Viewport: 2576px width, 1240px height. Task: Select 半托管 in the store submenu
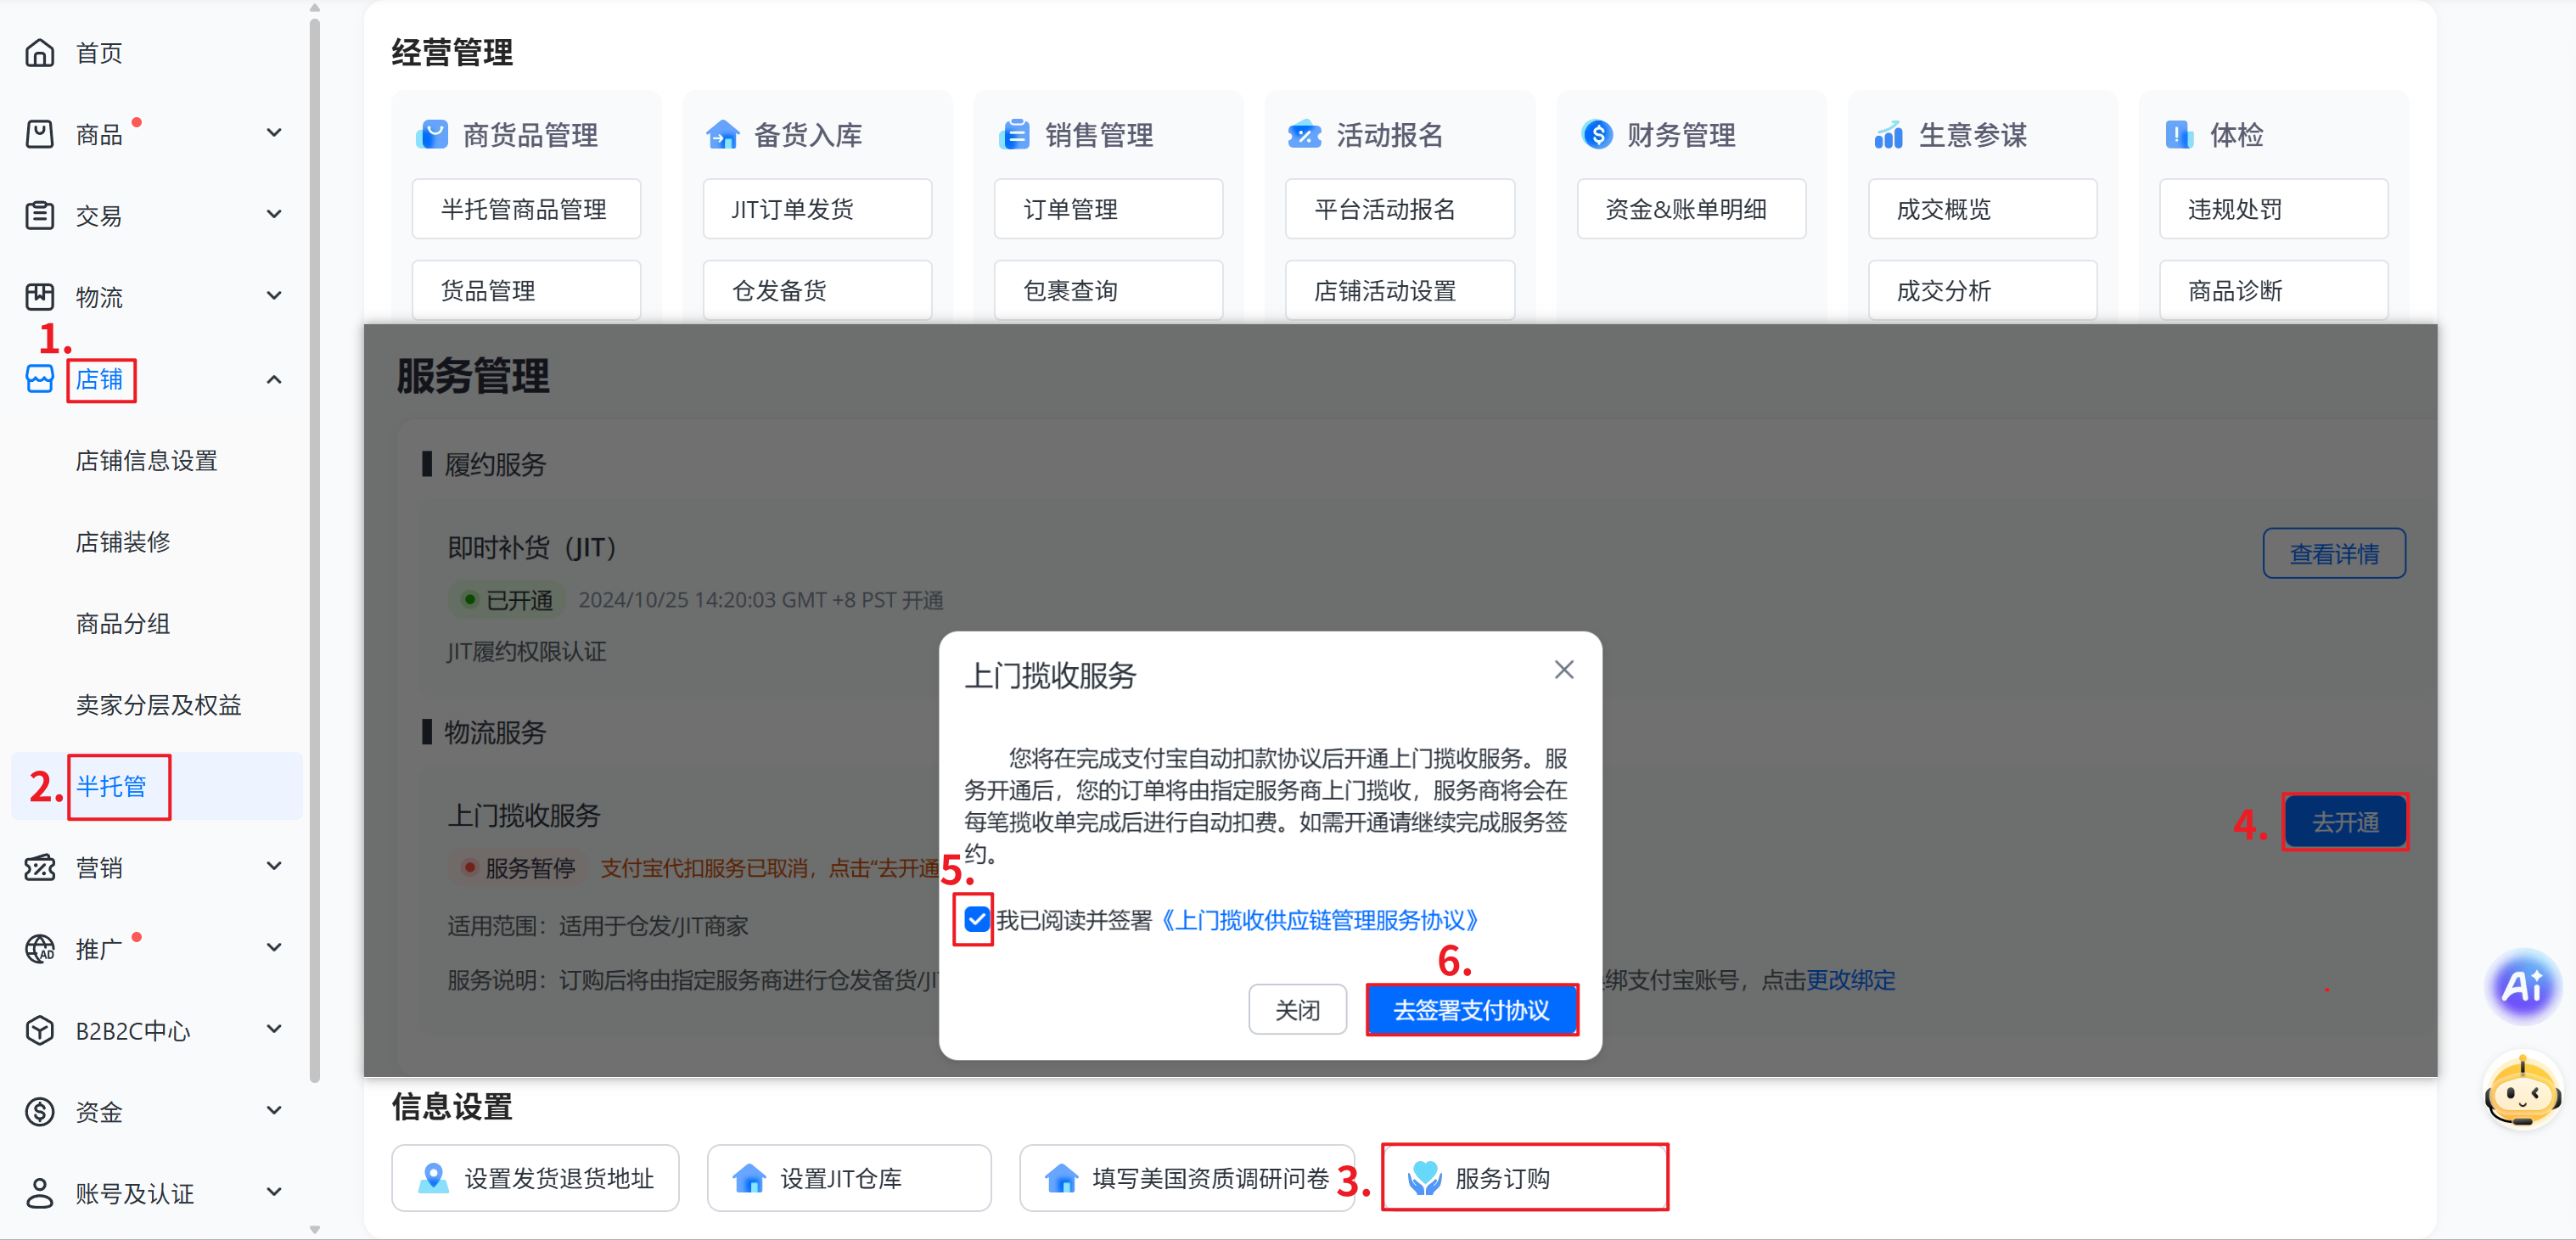tap(112, 786)
